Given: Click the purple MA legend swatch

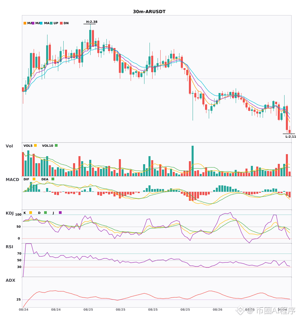Looking at the screenshot, I should click(x=33, y=23).
